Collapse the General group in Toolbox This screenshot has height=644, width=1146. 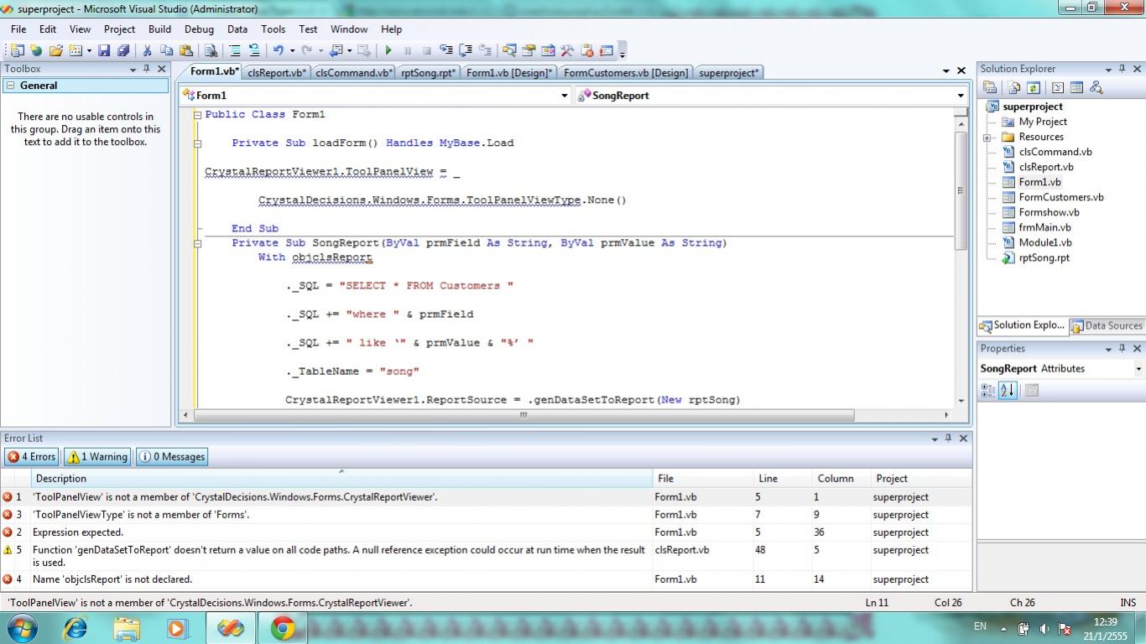[x=10, y=86]
